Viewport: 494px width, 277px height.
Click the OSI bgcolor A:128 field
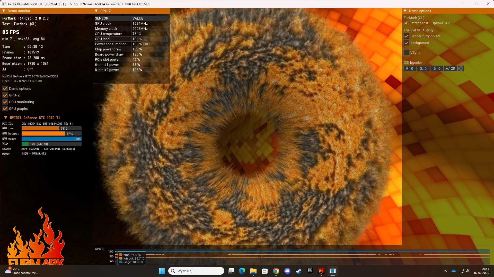tap(451, 68)
